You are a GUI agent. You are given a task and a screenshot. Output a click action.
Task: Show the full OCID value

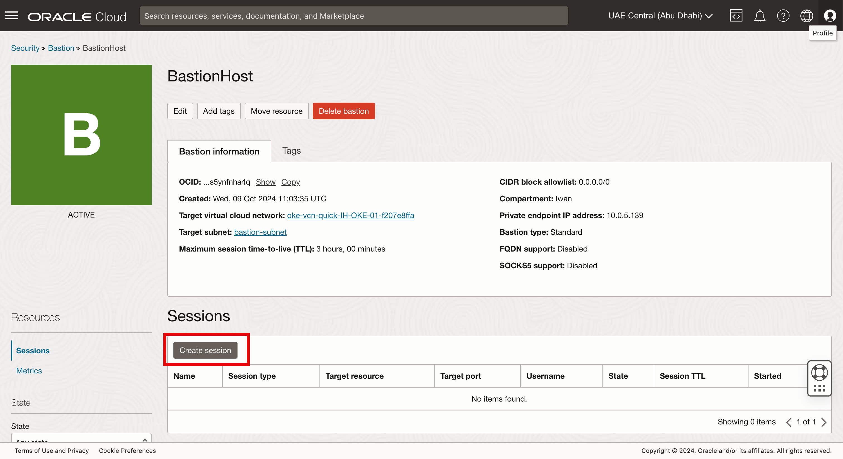pyautogui.click(x=265, y=182)
